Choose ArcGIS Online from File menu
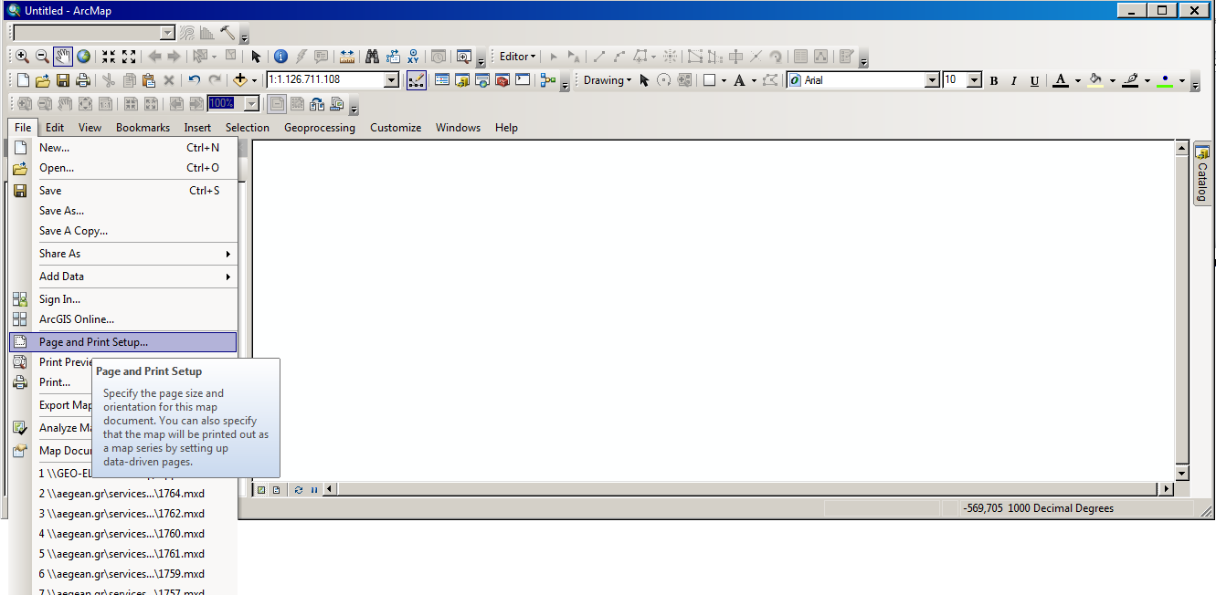Screen dimensions: 1216x595 tap(123, 319)
